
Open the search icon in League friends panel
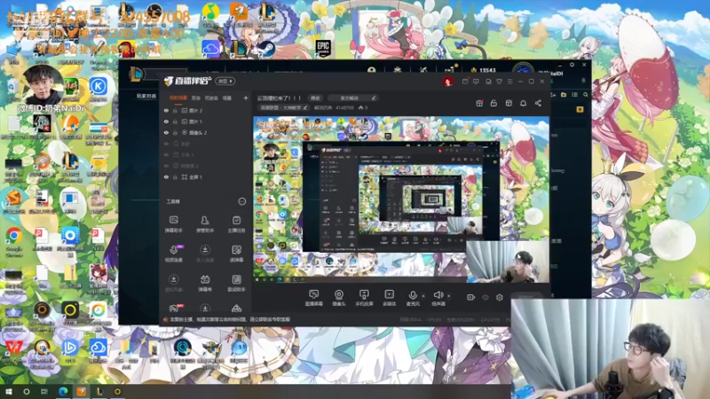[x=586, y=95]
